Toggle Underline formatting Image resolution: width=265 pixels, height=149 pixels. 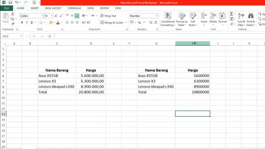(x=31, y=22)
